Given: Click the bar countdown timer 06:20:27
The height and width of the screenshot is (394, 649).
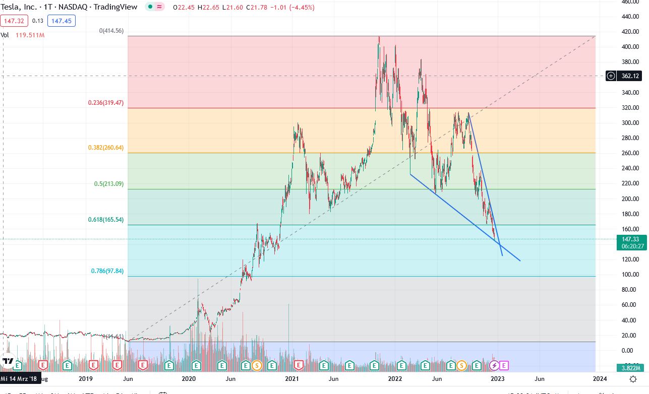Looking at the screenshot, I should pyautogui.click(x=633, y=246).
